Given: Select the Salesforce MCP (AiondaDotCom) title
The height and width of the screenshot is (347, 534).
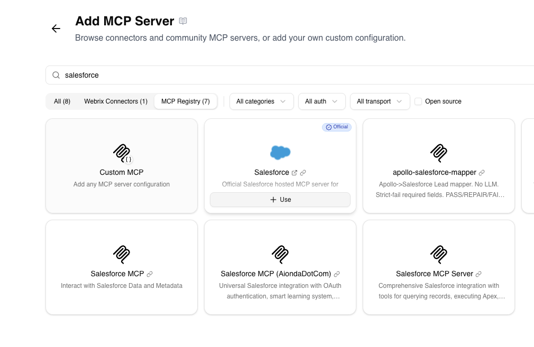Looking at the screenshot, I should 276,274.
